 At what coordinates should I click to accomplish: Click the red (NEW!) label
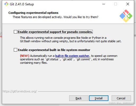point(25,56)
